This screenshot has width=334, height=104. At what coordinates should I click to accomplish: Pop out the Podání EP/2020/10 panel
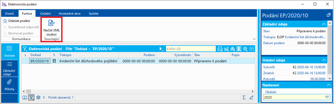(328, 15)
